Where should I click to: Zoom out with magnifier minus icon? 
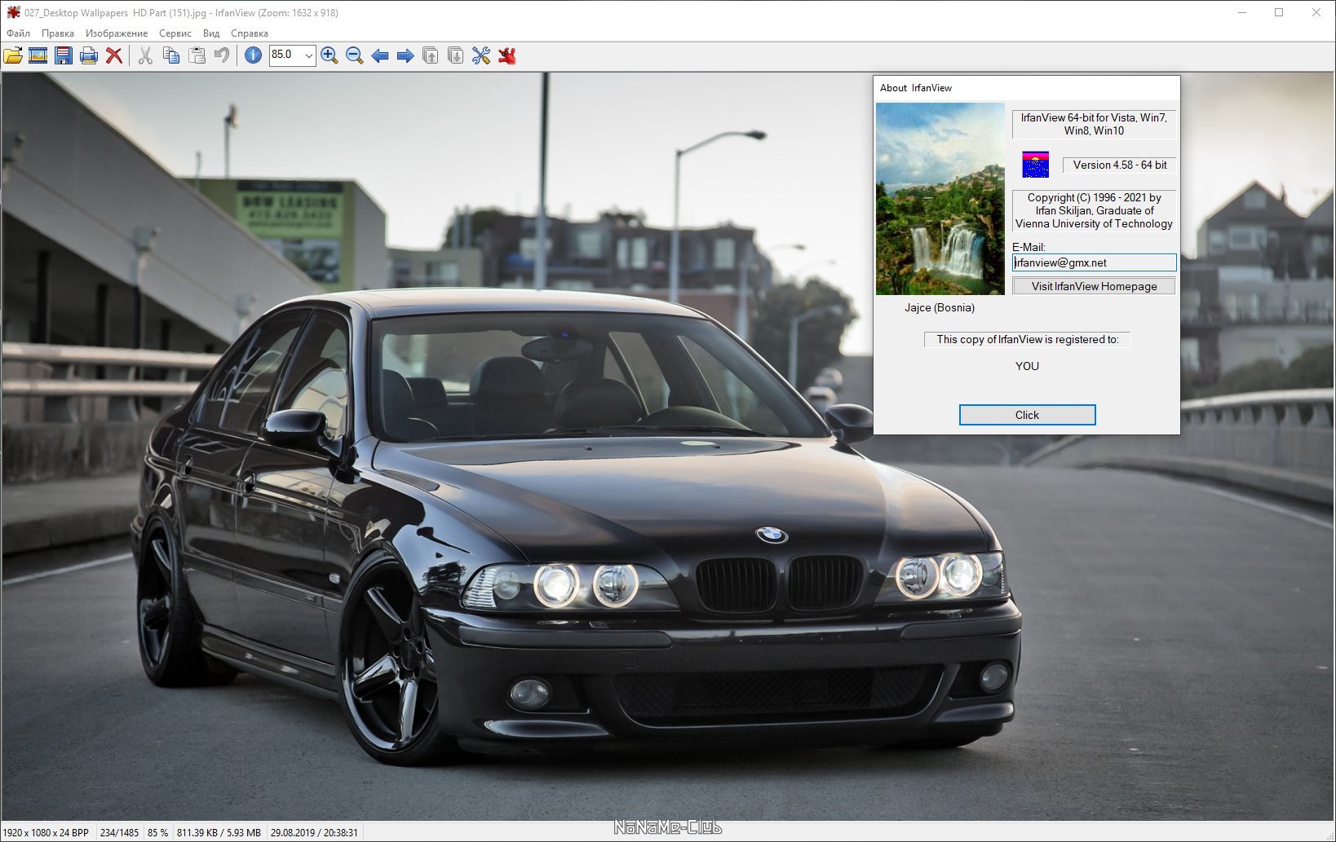[354, 55]
